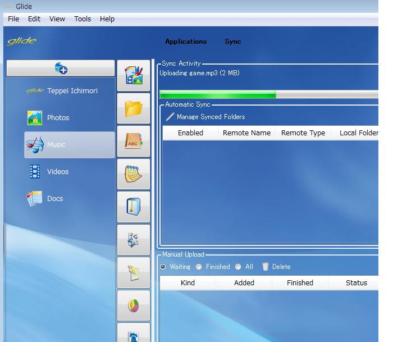The height and width of the screenshot is (342, 393).
Task: Select the Waiting radio button
Action: [163, 267]
